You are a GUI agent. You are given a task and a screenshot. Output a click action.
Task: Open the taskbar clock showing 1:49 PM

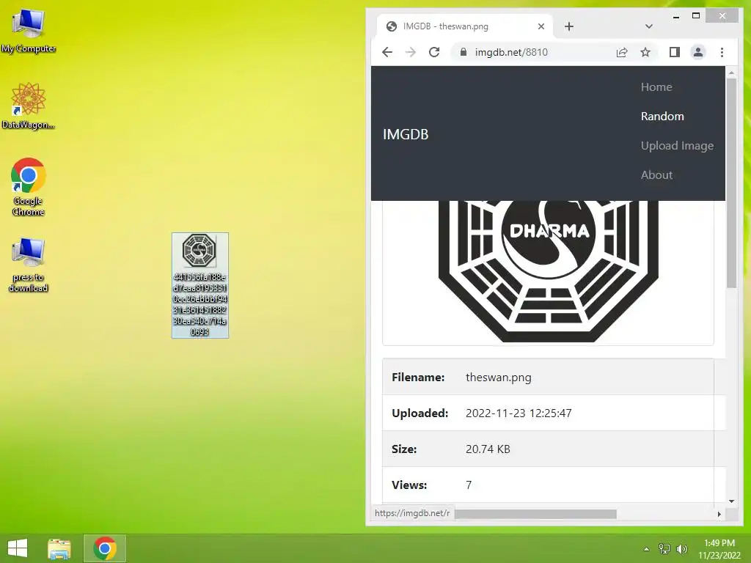pos(719,548)
